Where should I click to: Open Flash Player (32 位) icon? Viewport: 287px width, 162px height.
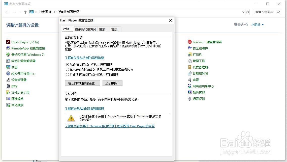point(8,42)
